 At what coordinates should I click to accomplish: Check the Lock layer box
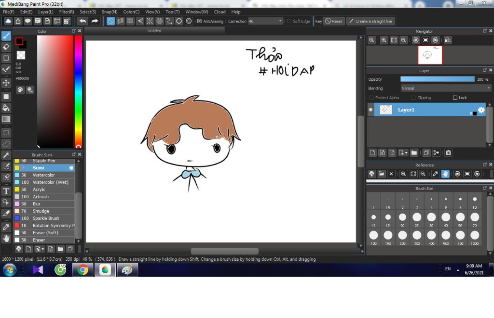(455, 98)
